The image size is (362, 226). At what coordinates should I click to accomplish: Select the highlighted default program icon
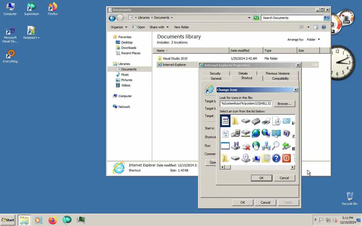(x=225, y=121)
